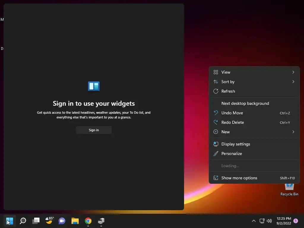Click the View grid icon
Viewport: 304px width, 228px height.
(216, 72)
